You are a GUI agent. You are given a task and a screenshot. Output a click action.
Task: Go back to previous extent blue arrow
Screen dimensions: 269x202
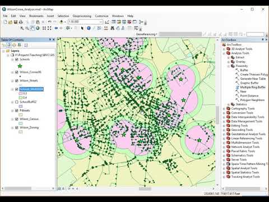[x=56, y=28]
